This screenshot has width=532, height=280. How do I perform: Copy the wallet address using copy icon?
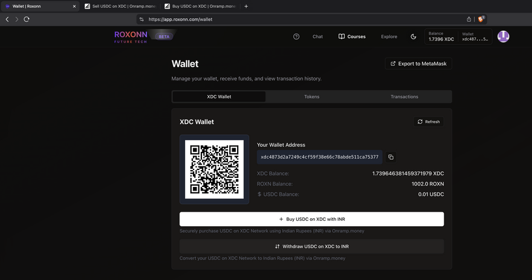coord(391,157)
